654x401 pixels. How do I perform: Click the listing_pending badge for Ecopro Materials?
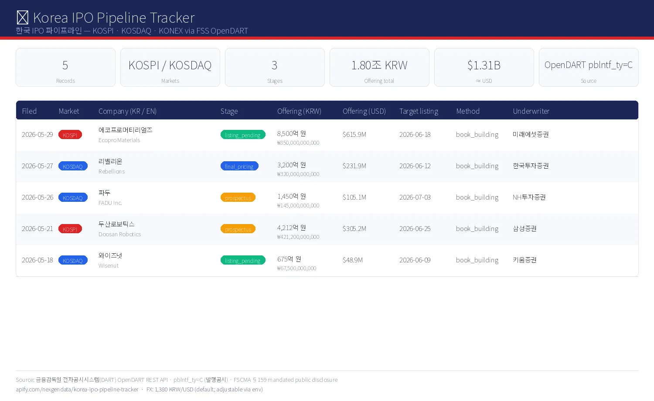pyautogui.click(x=243, y=135)
